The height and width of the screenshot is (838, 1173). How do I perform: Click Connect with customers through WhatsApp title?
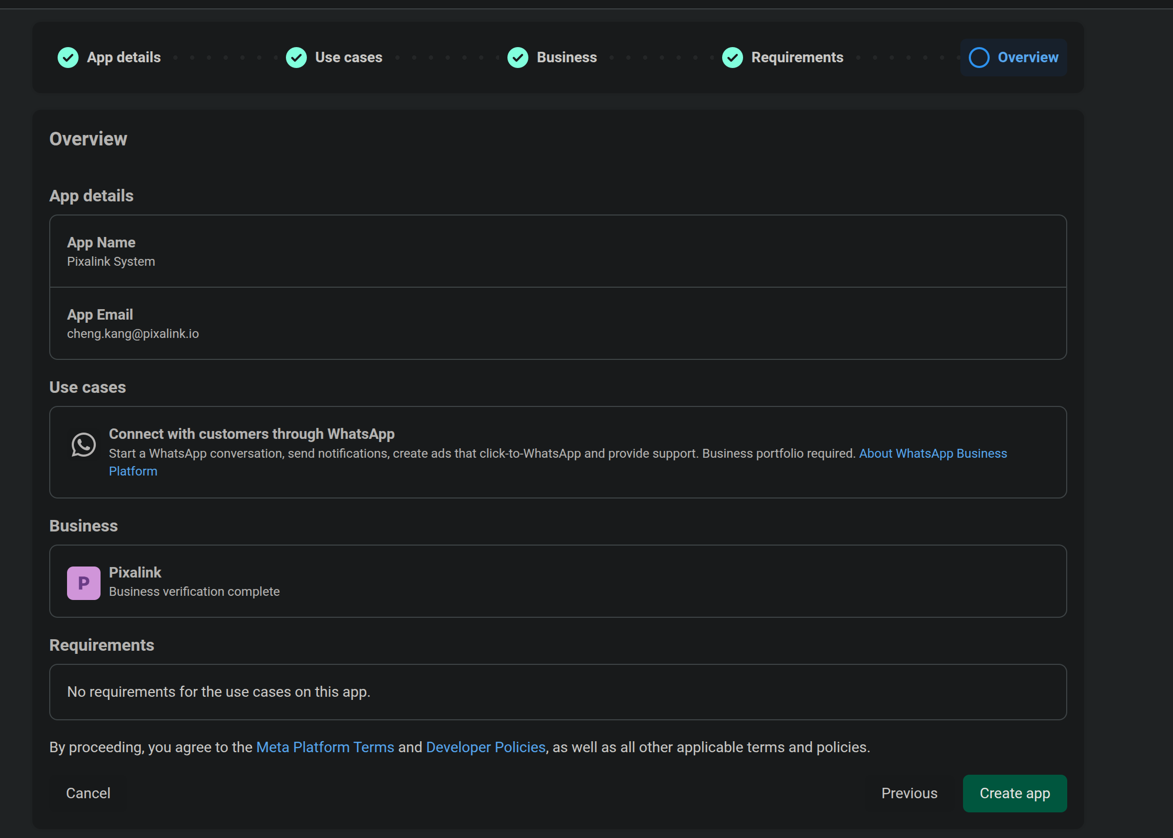pyautogui.click(x=252, y=434)
